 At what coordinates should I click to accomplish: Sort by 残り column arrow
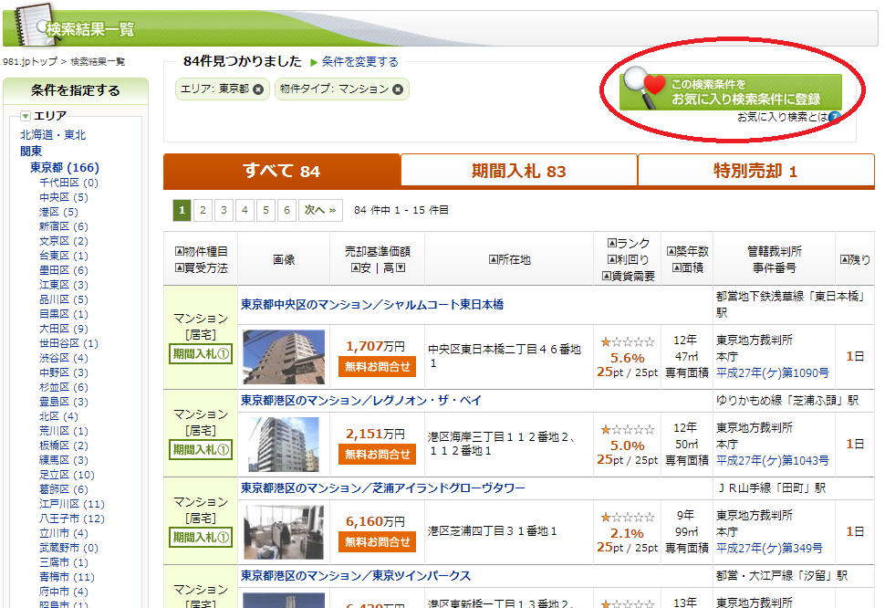click(844, 259)
